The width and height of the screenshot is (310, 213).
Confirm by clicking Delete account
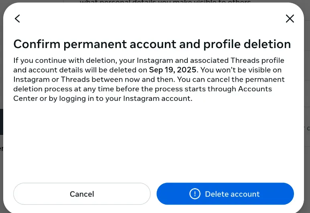[225, 194]
